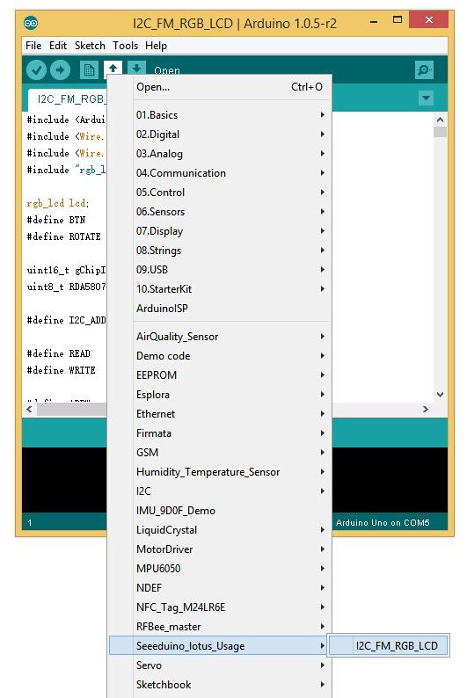Click the New sketch icon
The image size is (467, 698).
pos(89,70)
